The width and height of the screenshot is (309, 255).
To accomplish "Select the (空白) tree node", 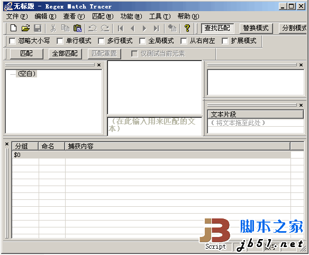I will point(26,74).
